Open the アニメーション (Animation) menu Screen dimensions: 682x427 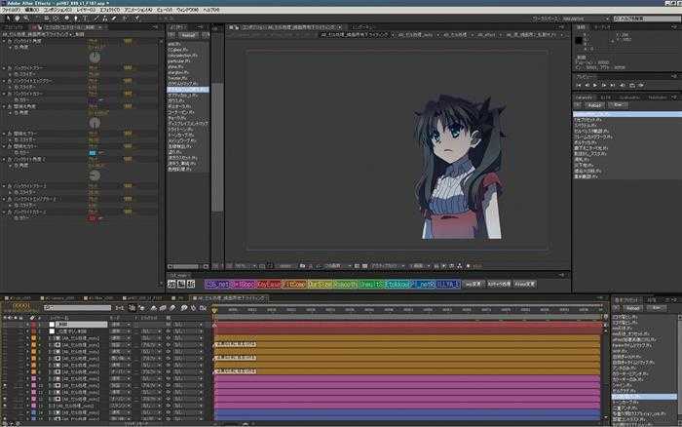(x=138, y=10)
